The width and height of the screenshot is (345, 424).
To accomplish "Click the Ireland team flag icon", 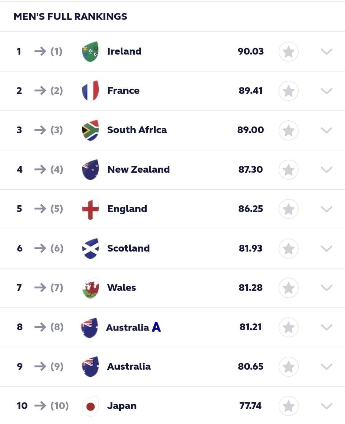I will tap(90, 51).
